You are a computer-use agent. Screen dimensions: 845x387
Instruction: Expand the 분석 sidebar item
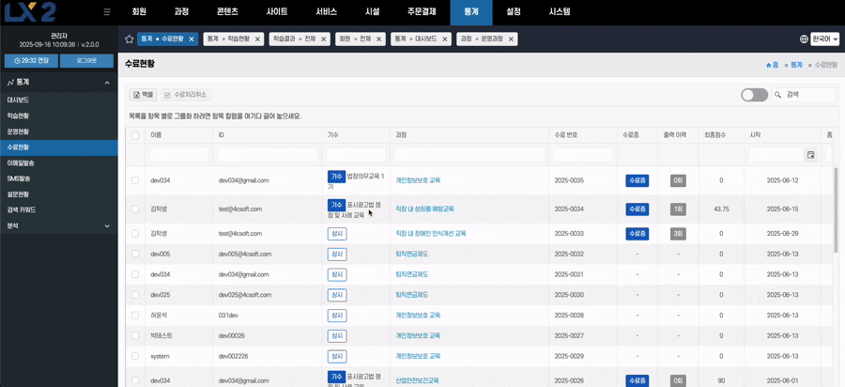(107, 225)
